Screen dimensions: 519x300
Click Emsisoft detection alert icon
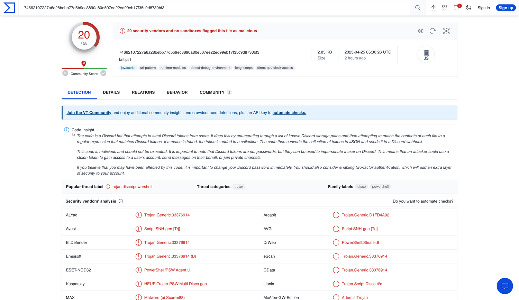coord(138,256)
